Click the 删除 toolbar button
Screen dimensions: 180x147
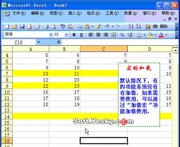coord(164,26)
